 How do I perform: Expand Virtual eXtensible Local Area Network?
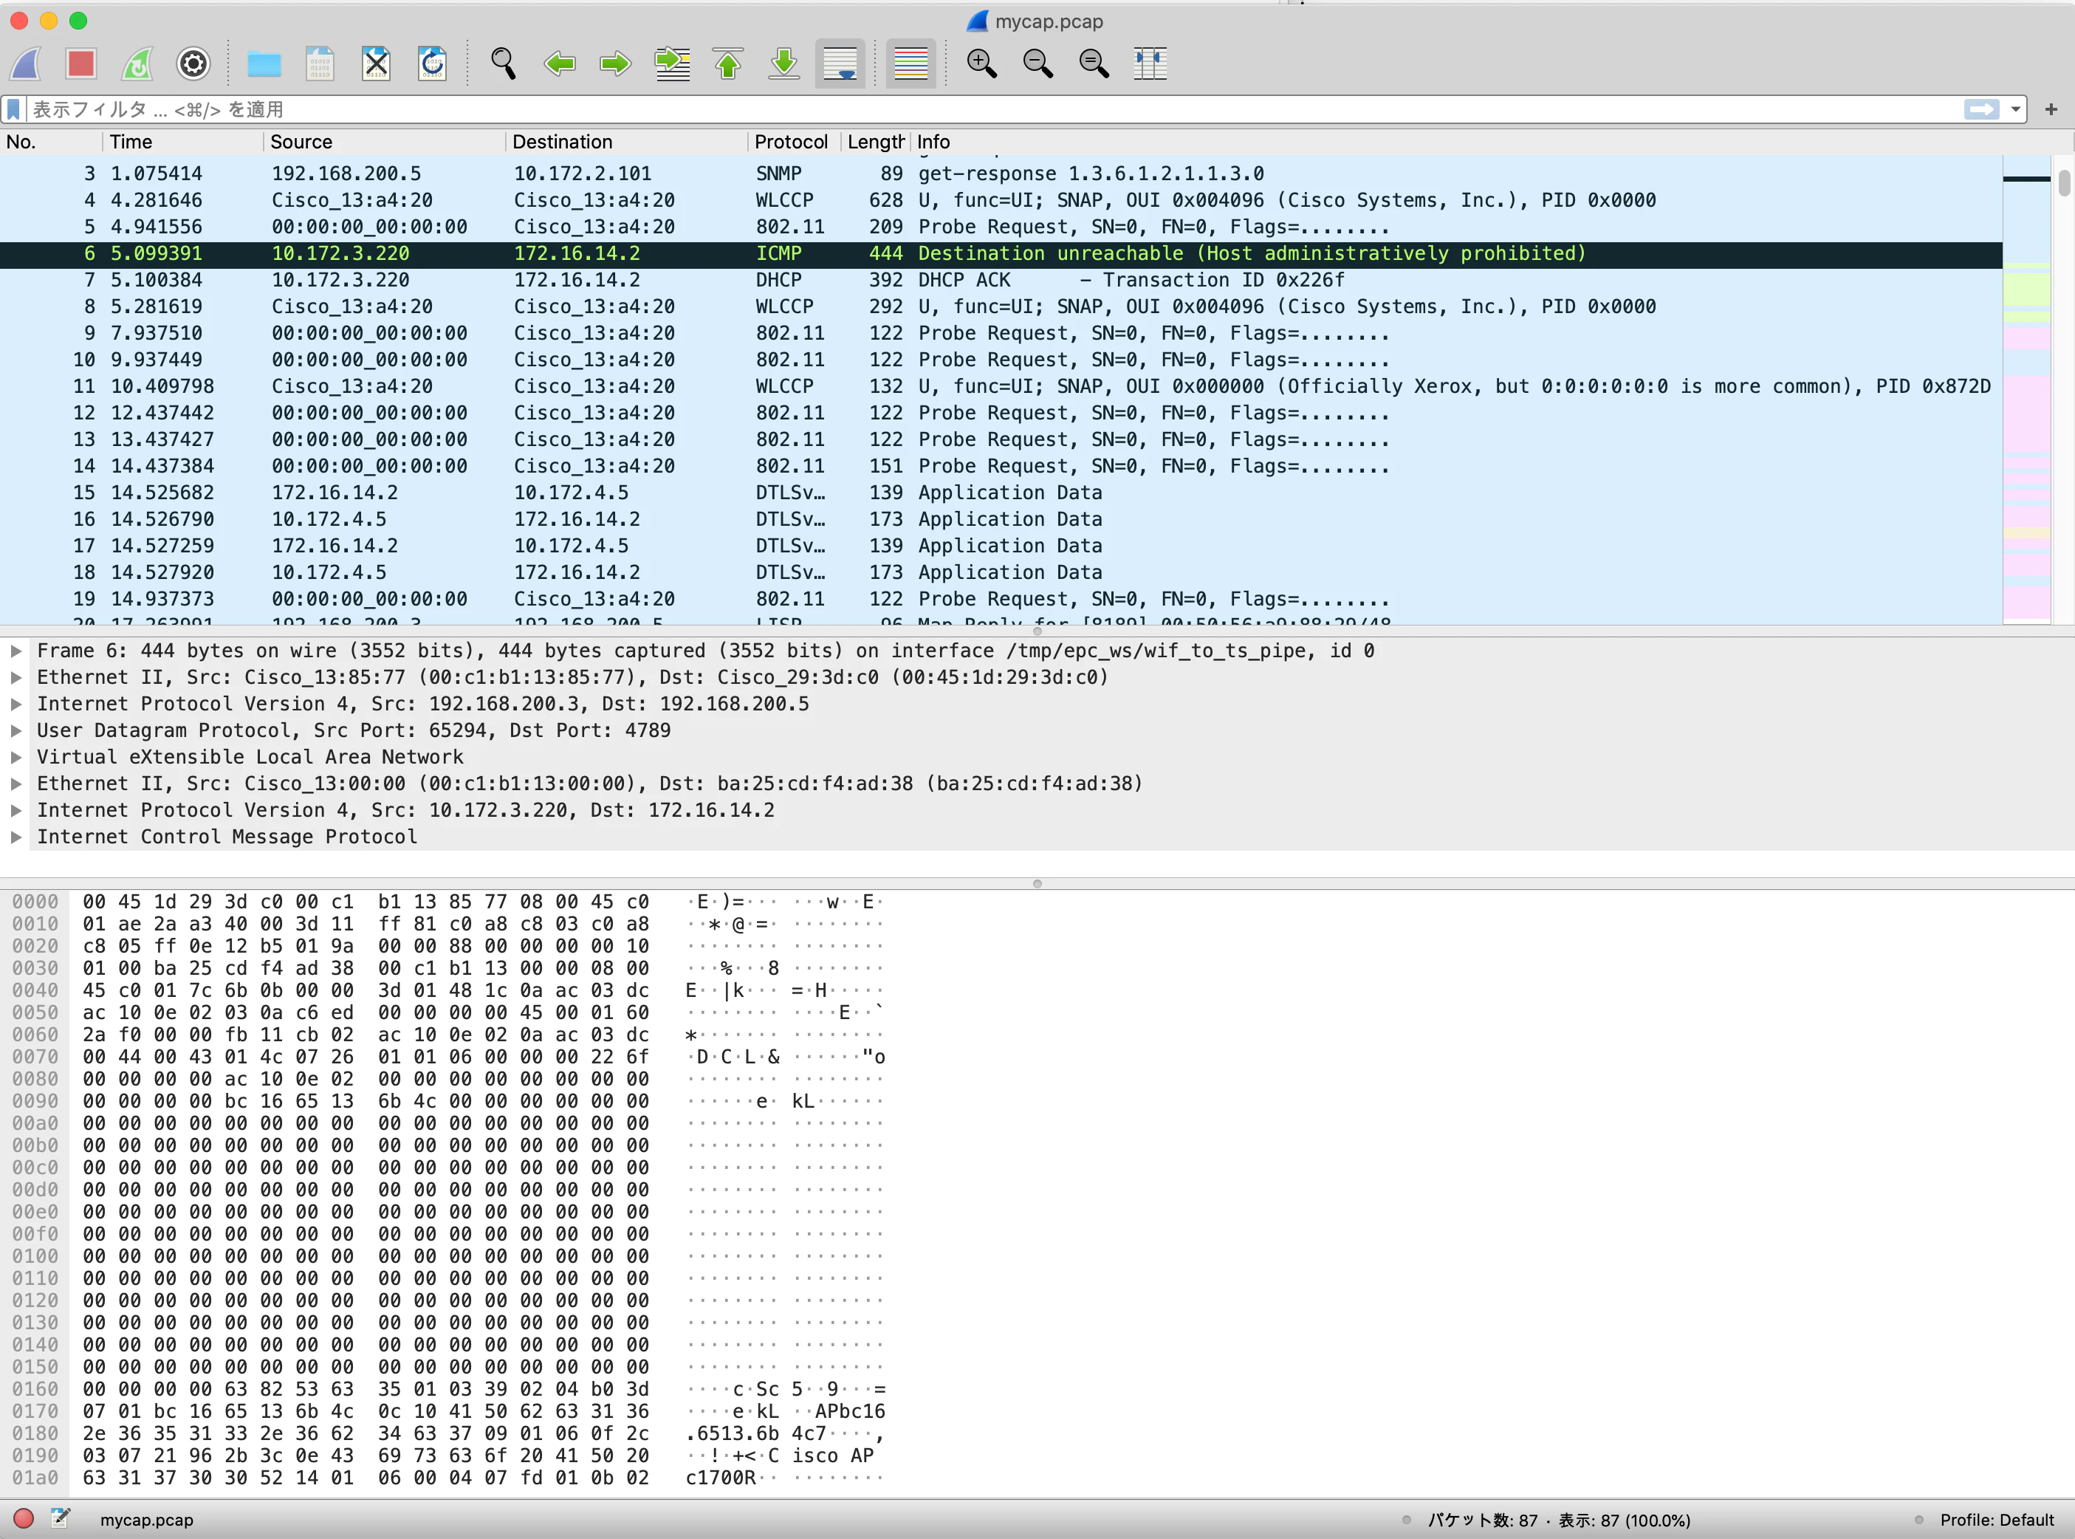click(x=16, y=756)
